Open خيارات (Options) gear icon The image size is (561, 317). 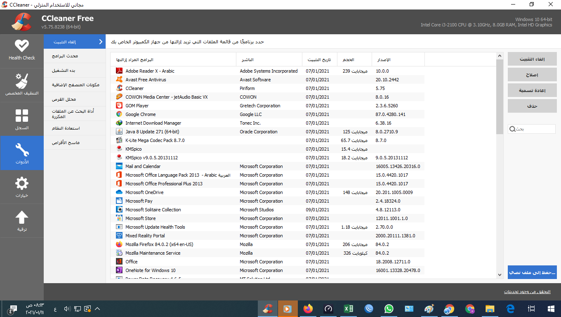click(22, 183)
